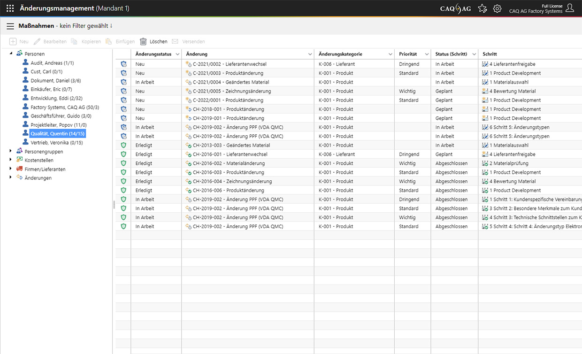Click 'Wichtig' priority in C-2021/0005 row
Image resolution: width=582 pixels, height=354 pixels.
(407, 91)
